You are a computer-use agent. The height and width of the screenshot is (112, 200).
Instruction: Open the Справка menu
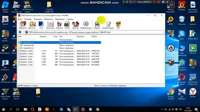point(70,19)
